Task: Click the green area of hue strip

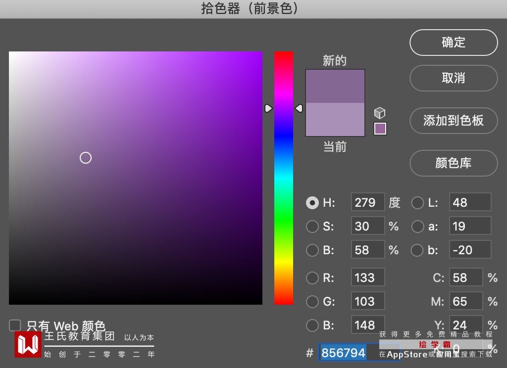Action: click(284, 218)
